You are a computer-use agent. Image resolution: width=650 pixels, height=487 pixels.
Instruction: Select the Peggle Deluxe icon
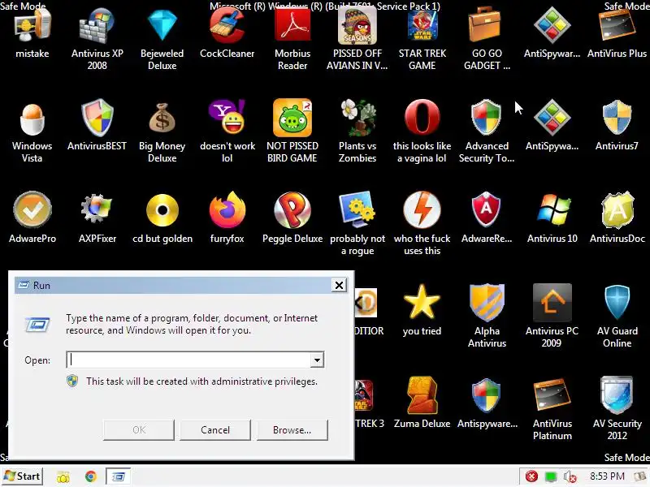[292, 209]
